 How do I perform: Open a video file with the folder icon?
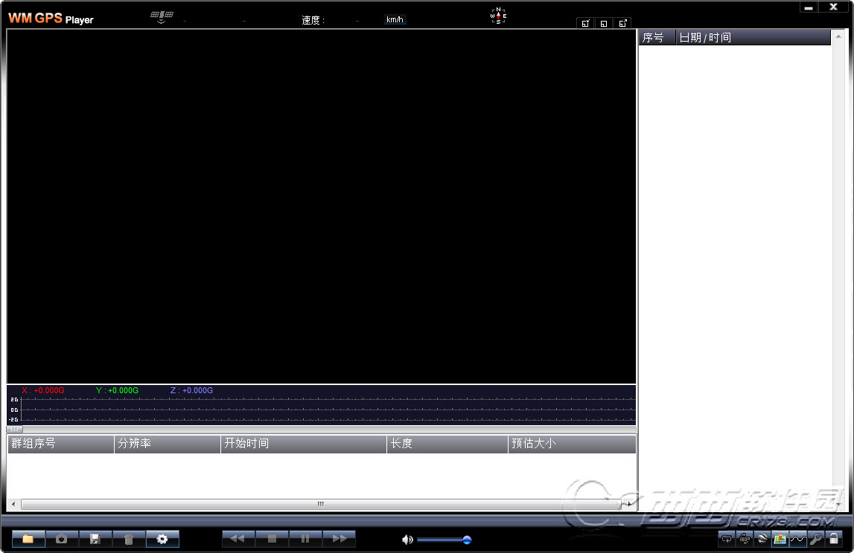[28, 539]
